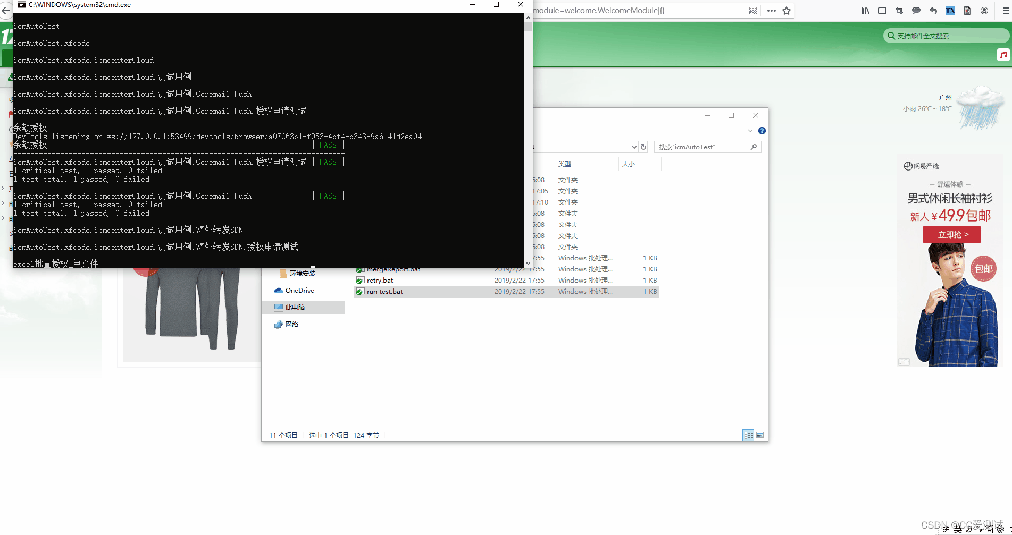Image resolution: width=1012 pixels, height=535 pixels.
Task: Click the cmd window scroll-down arrow
Action: [x=528, y=264]
